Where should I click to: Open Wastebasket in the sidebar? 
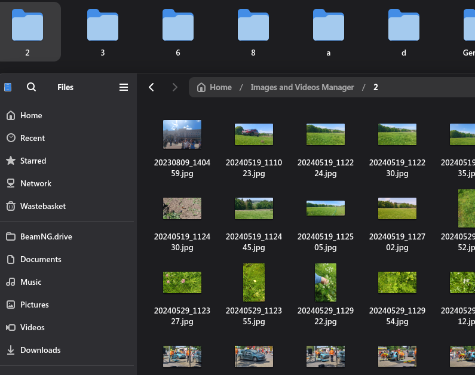(67, 206)
